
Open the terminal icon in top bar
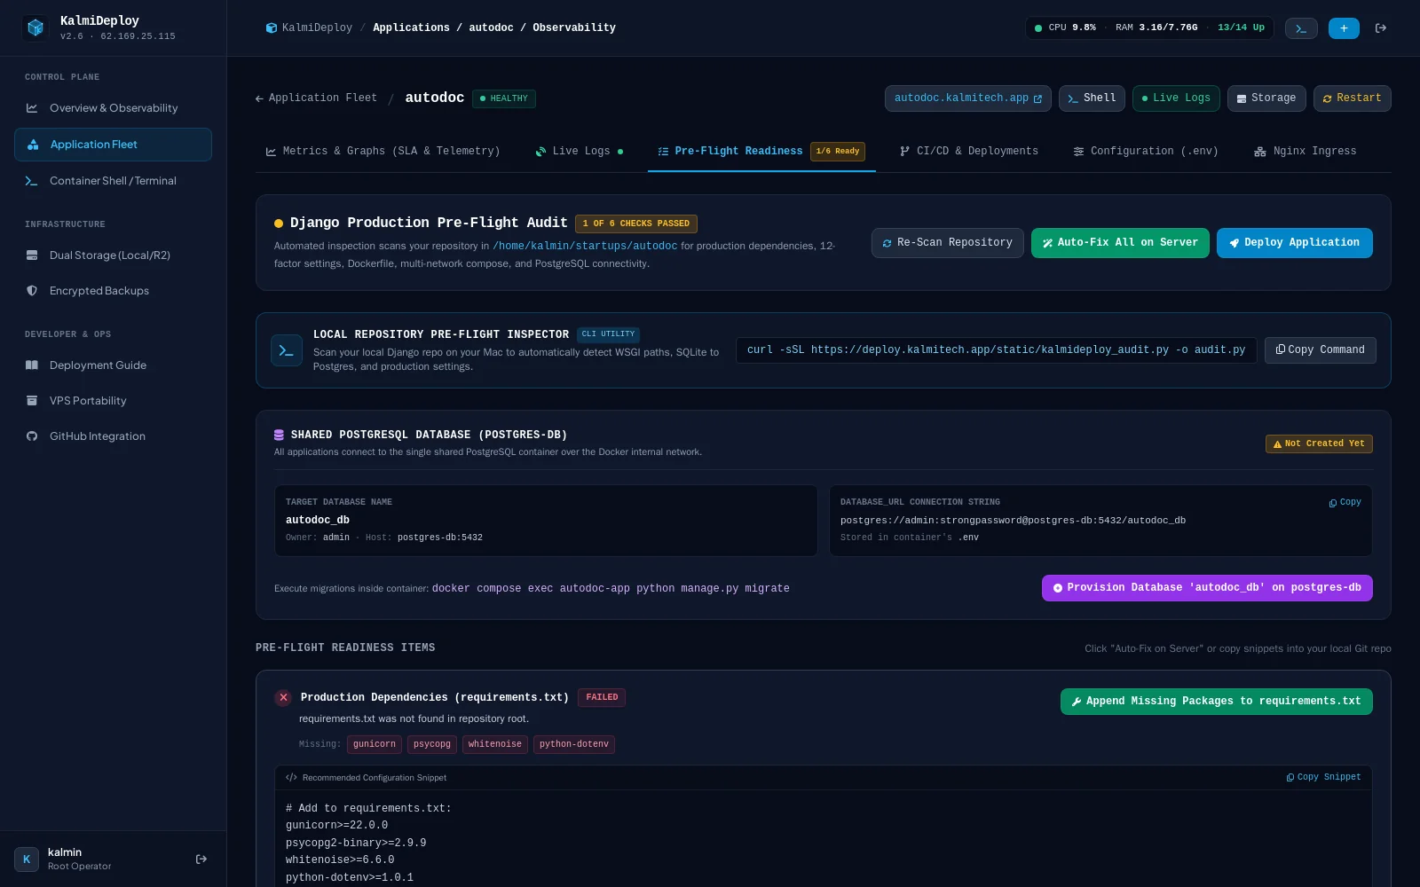1301,28
